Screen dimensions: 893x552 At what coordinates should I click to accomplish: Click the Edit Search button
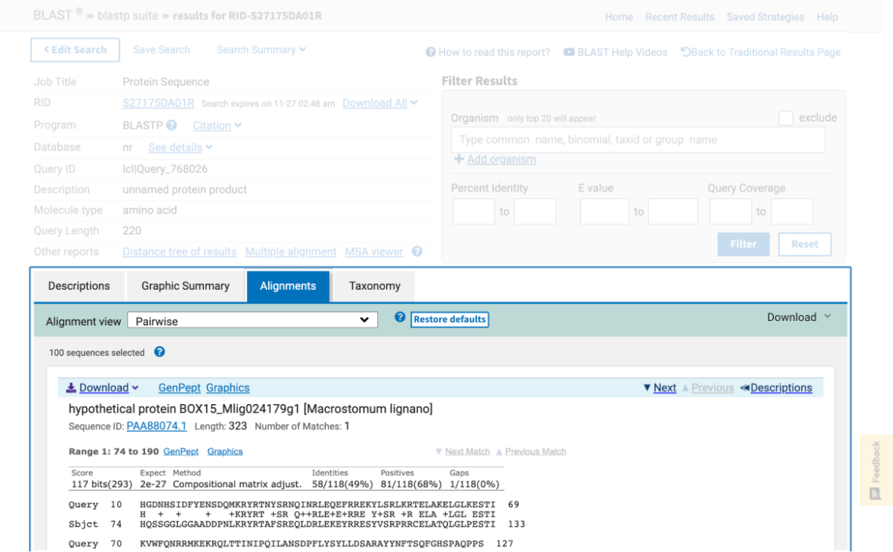pos(75,50)
